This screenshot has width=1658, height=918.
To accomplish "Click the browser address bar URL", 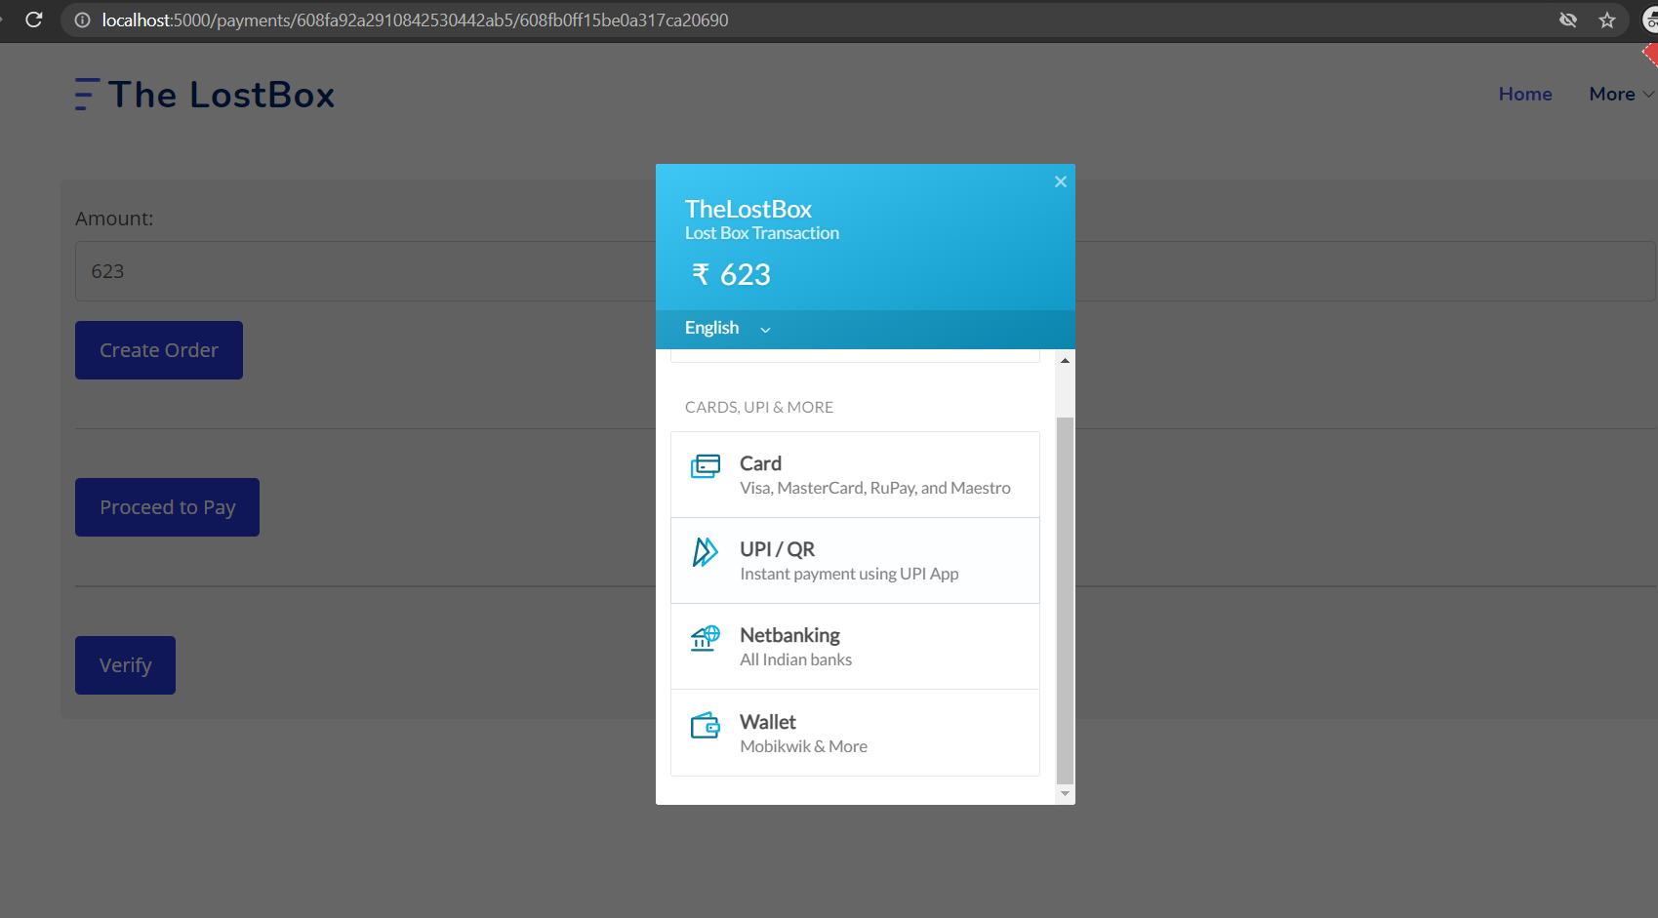I will (x=415, y=20).
